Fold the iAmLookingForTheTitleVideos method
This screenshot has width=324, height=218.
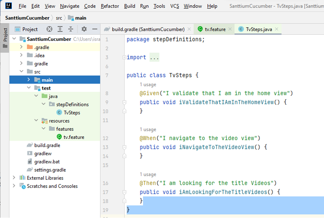pos(124,192)
